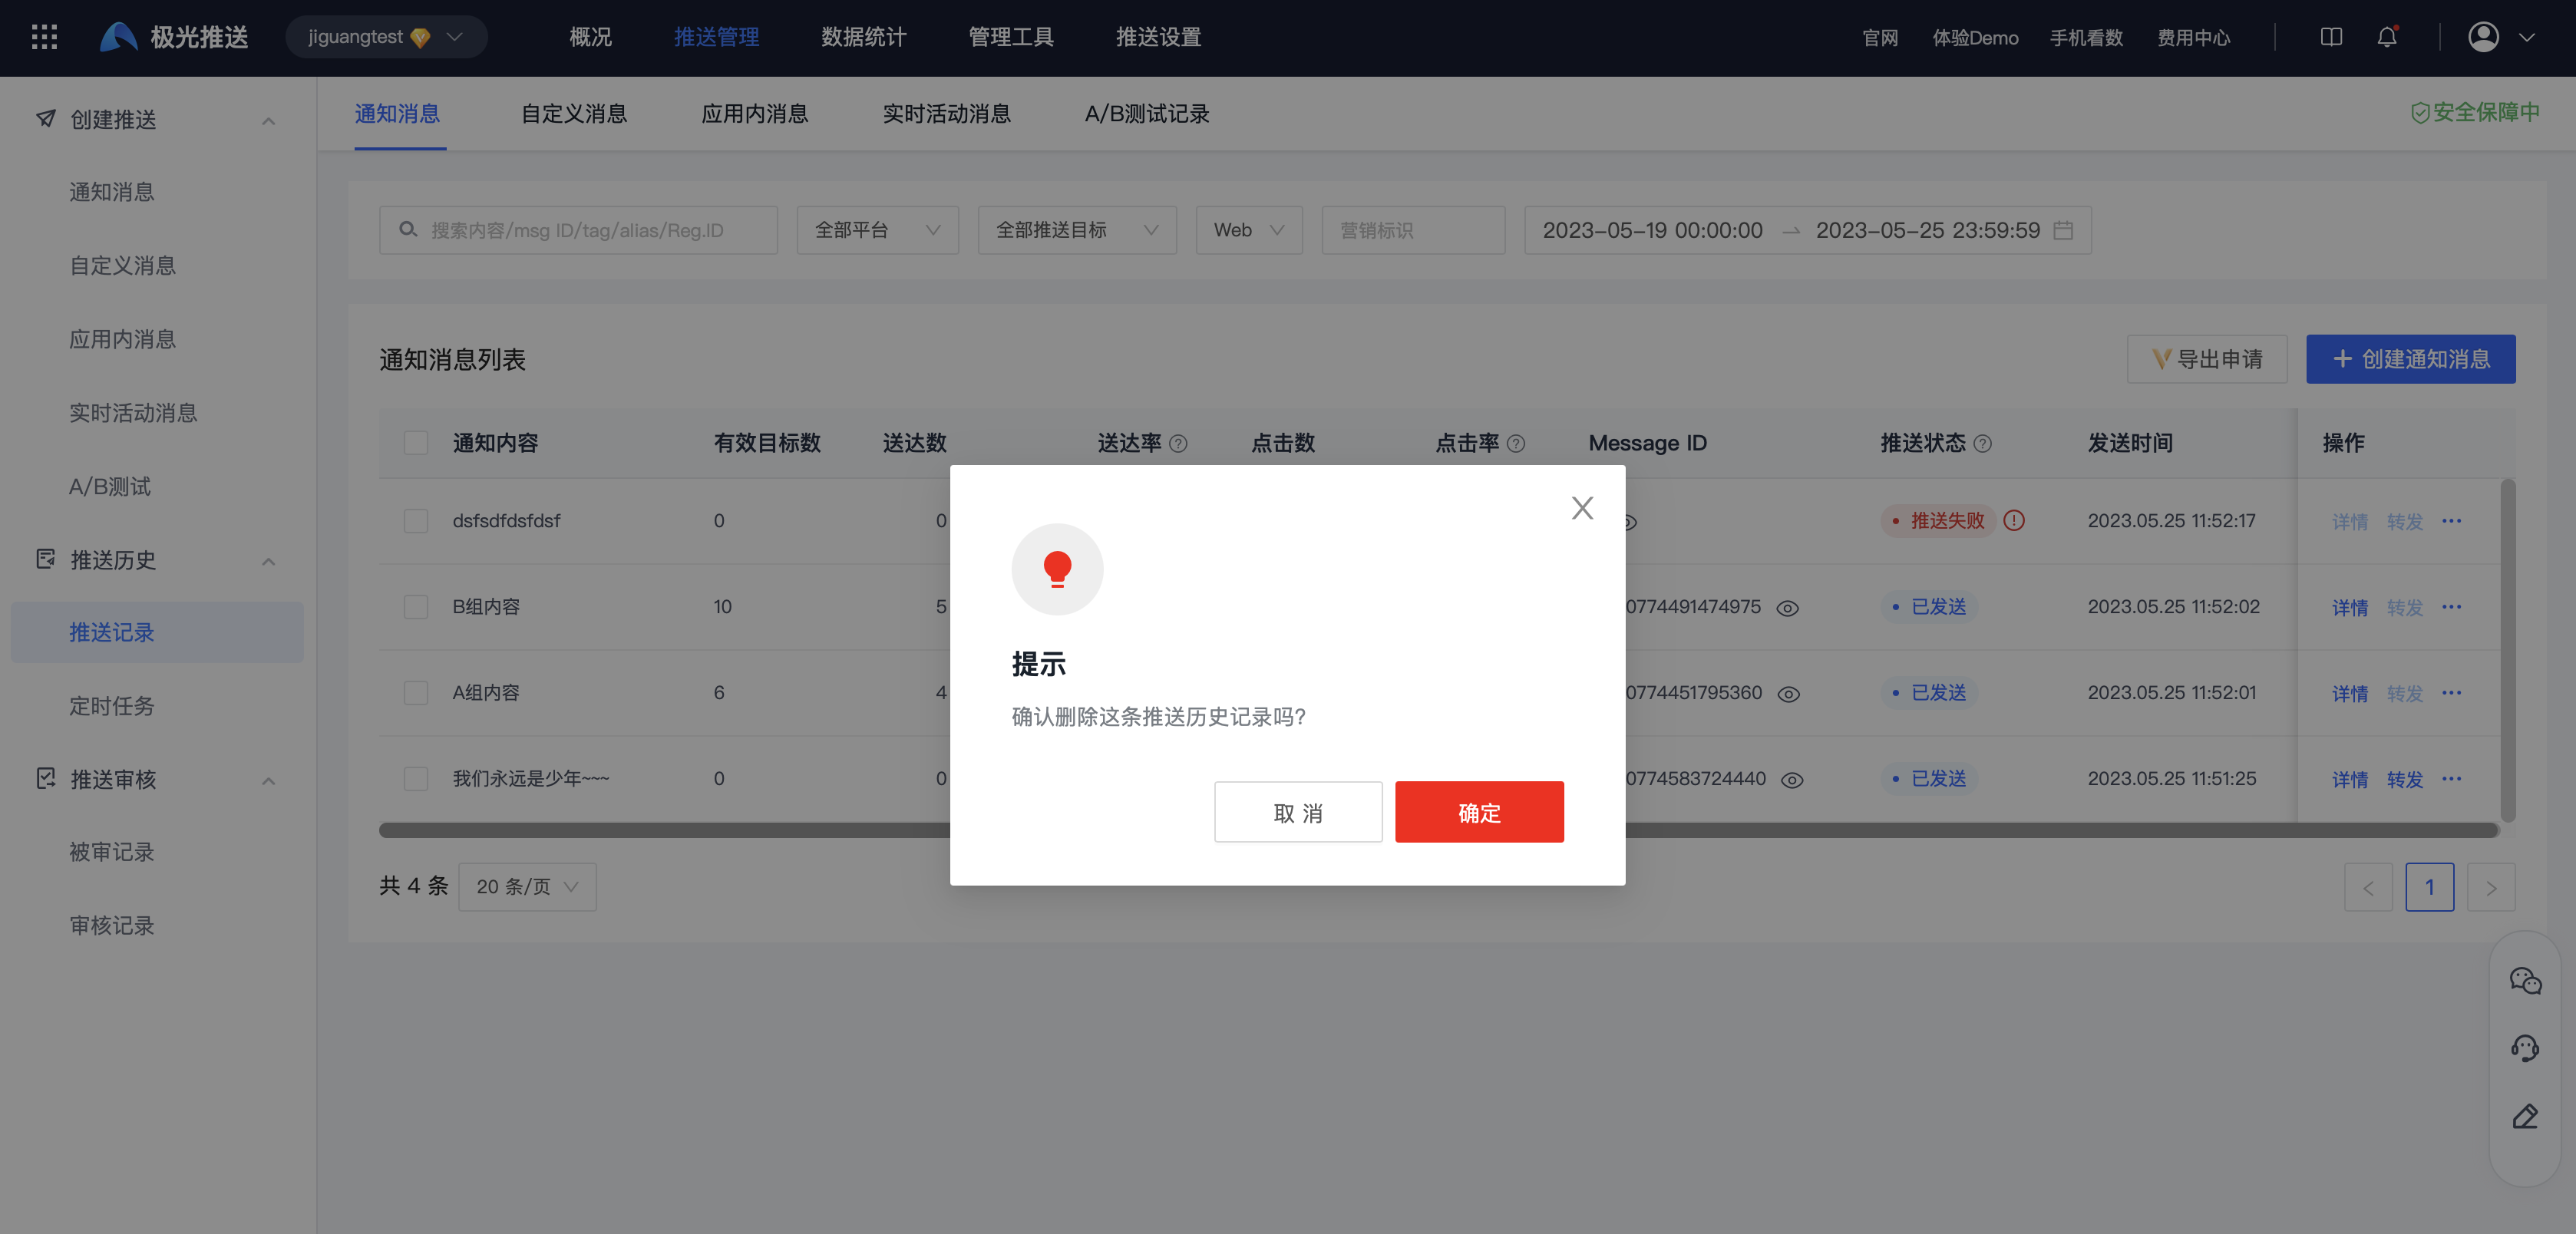Go to next page arrow
This screenshot has width=2576, height=1234.
2491,887
